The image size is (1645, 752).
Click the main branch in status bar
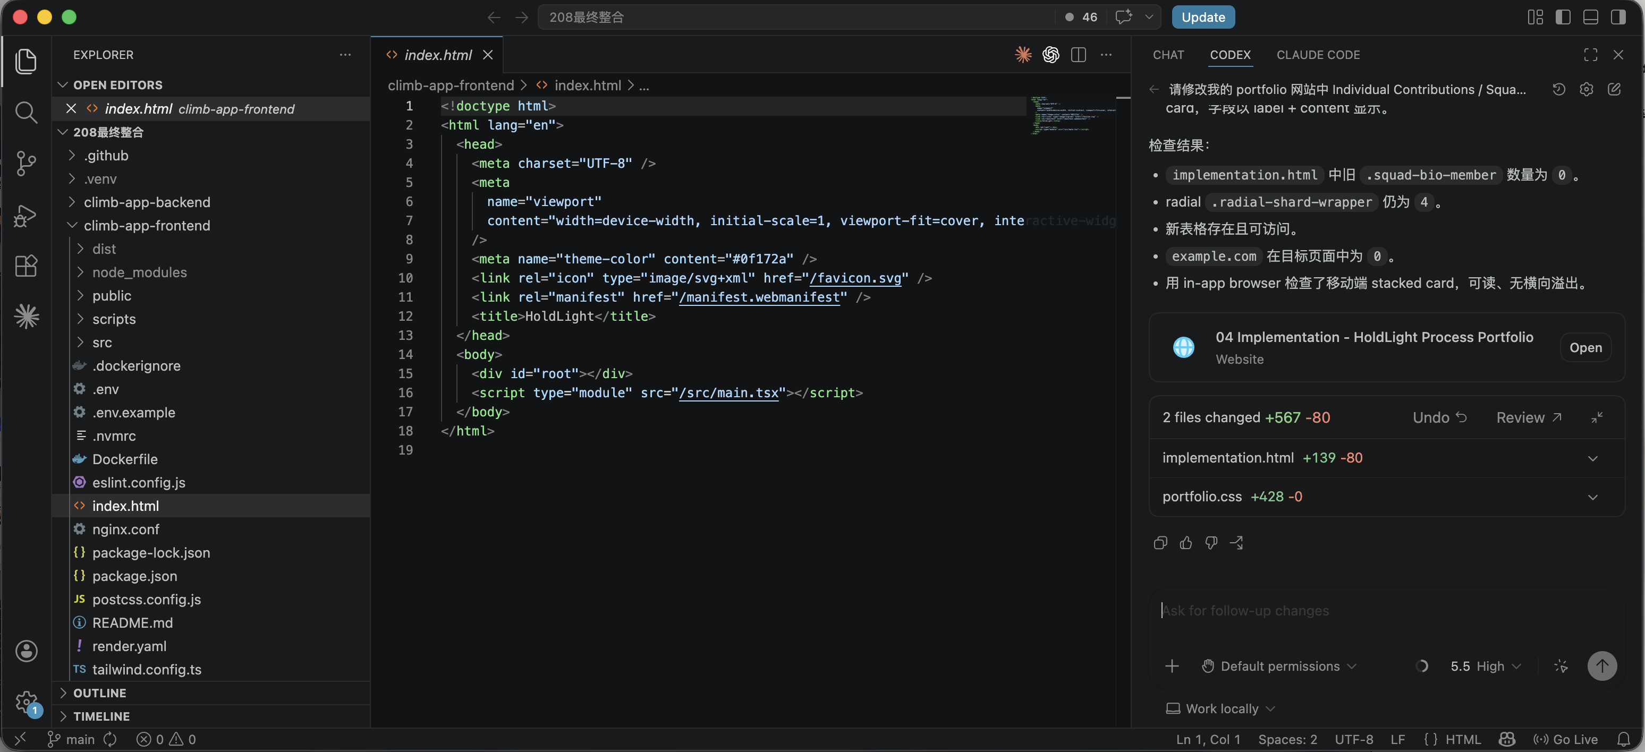pyautogui.click(x=71, y=739)
